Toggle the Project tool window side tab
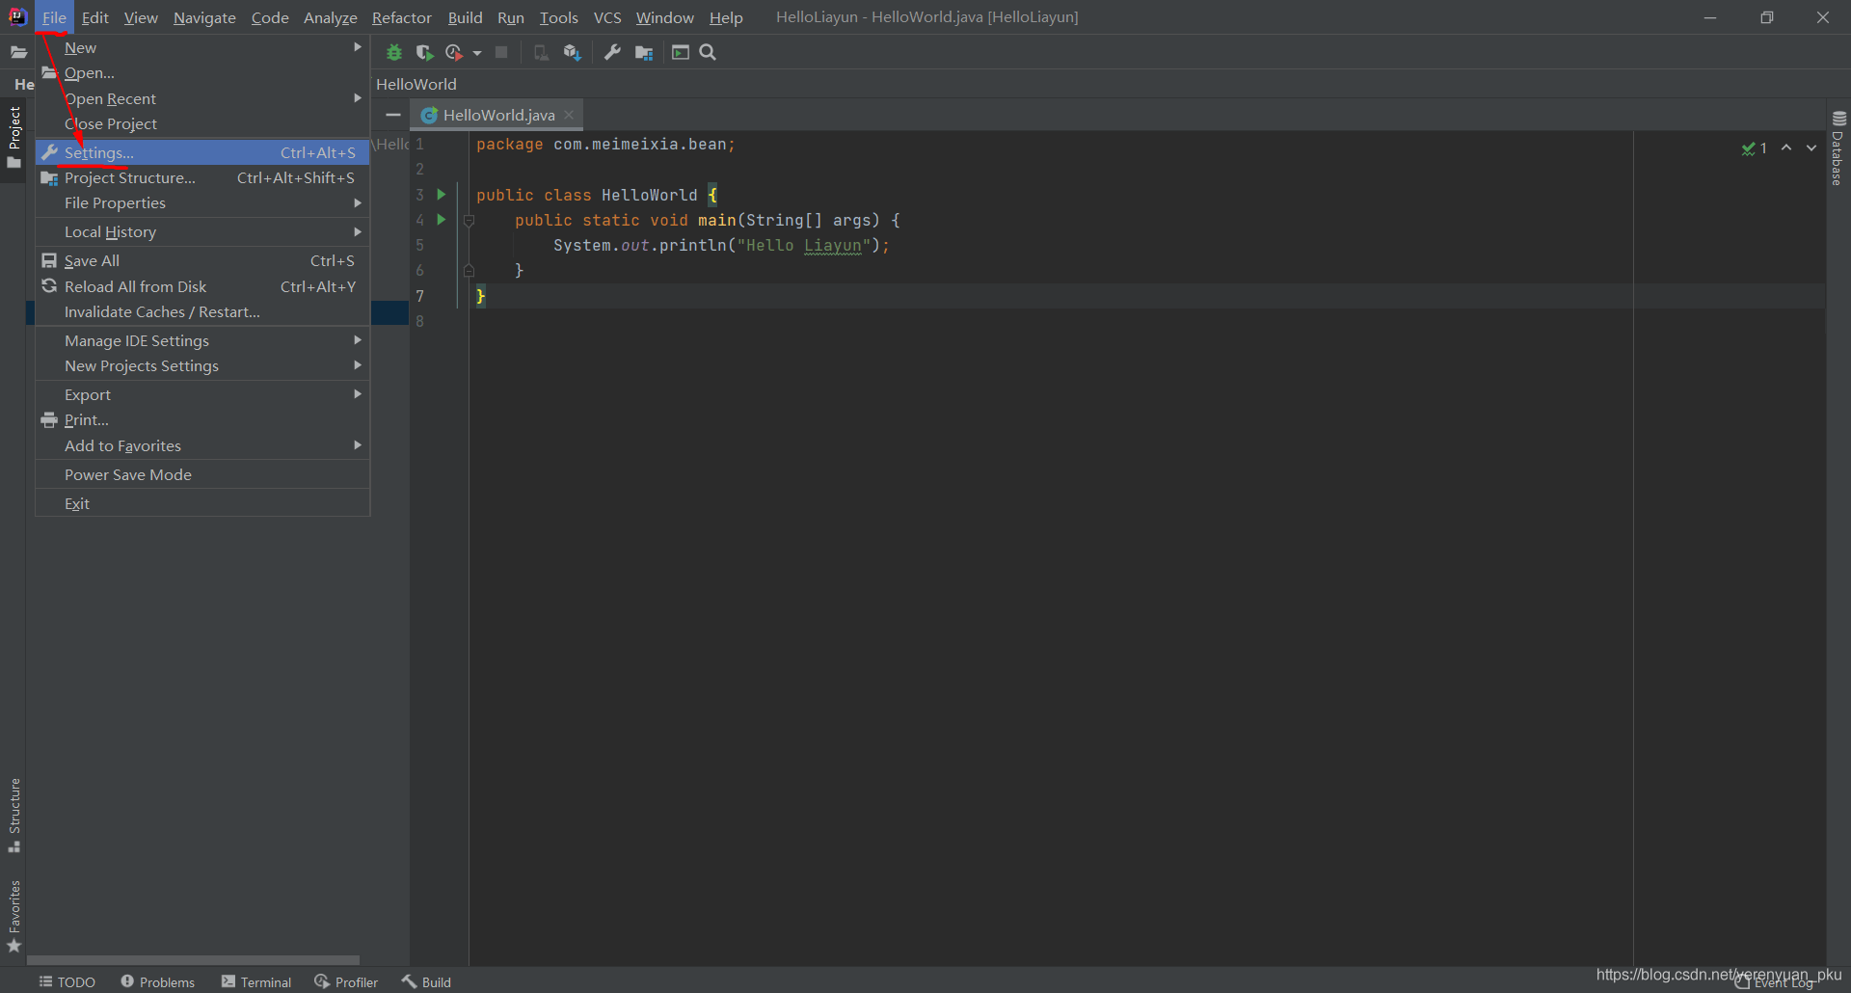This screenshot has width=1851, height=993. 13,135
